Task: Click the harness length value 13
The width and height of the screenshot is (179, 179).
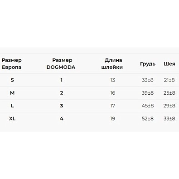Action: point(113,80)
